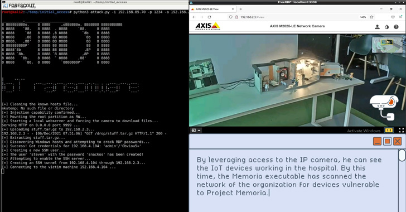Open a new browser tab
This screenshot has width=406, height=212.
point(240,9)
